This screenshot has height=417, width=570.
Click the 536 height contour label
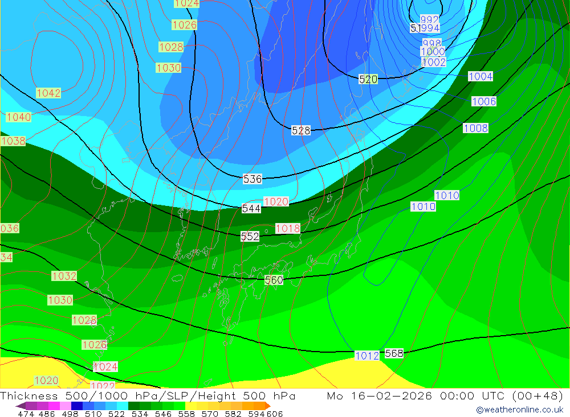point(253,179)
